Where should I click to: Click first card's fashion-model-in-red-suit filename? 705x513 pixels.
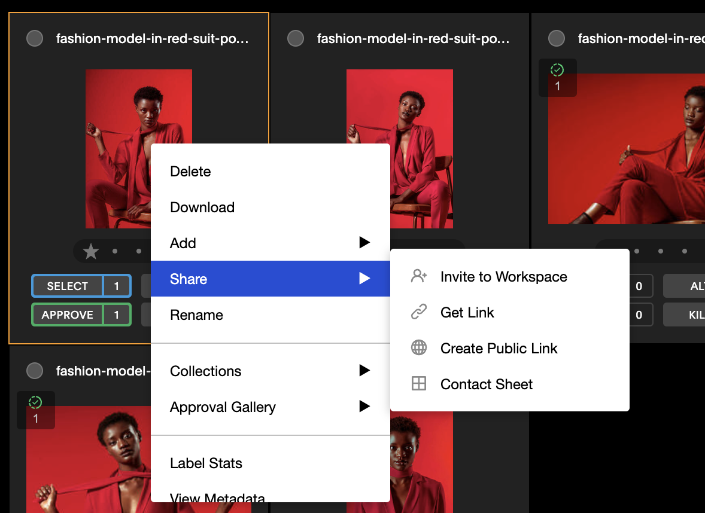152,39
